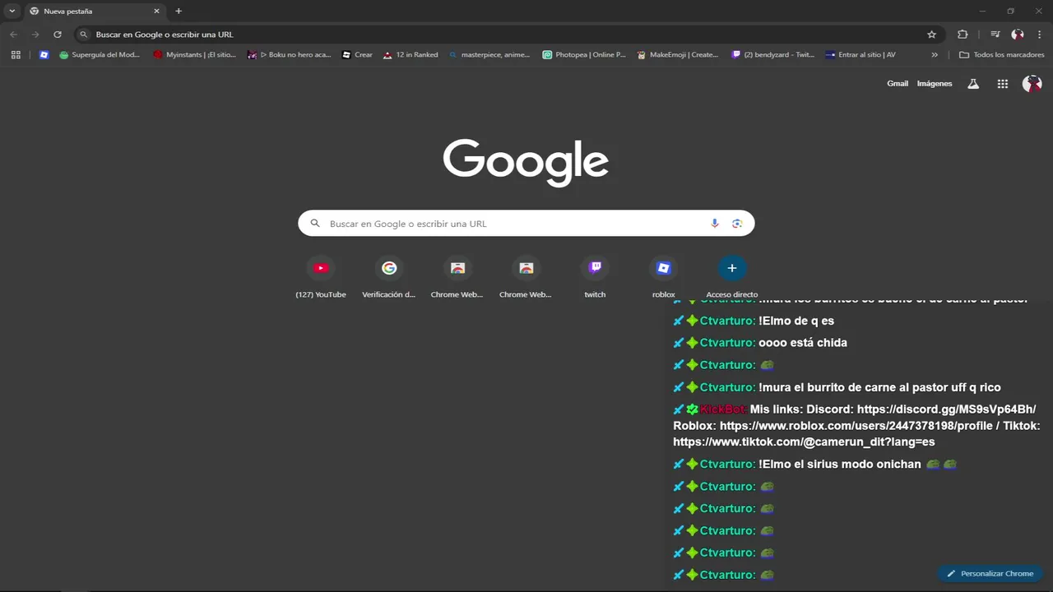Viewport: 1053px width, 592px height.
Task: Open first Chrome Web shortcut tile
Action: [x=457, y=277]
